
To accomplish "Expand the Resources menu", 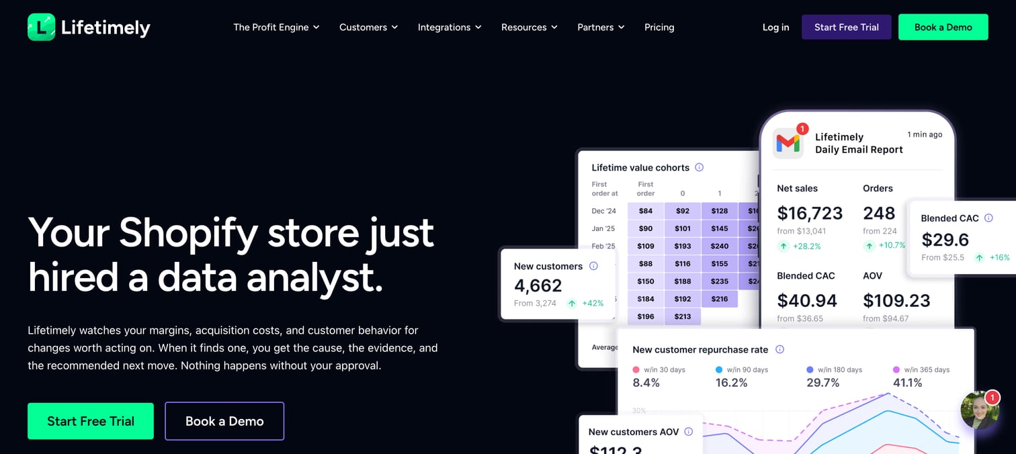I will [x=530, y=28].
